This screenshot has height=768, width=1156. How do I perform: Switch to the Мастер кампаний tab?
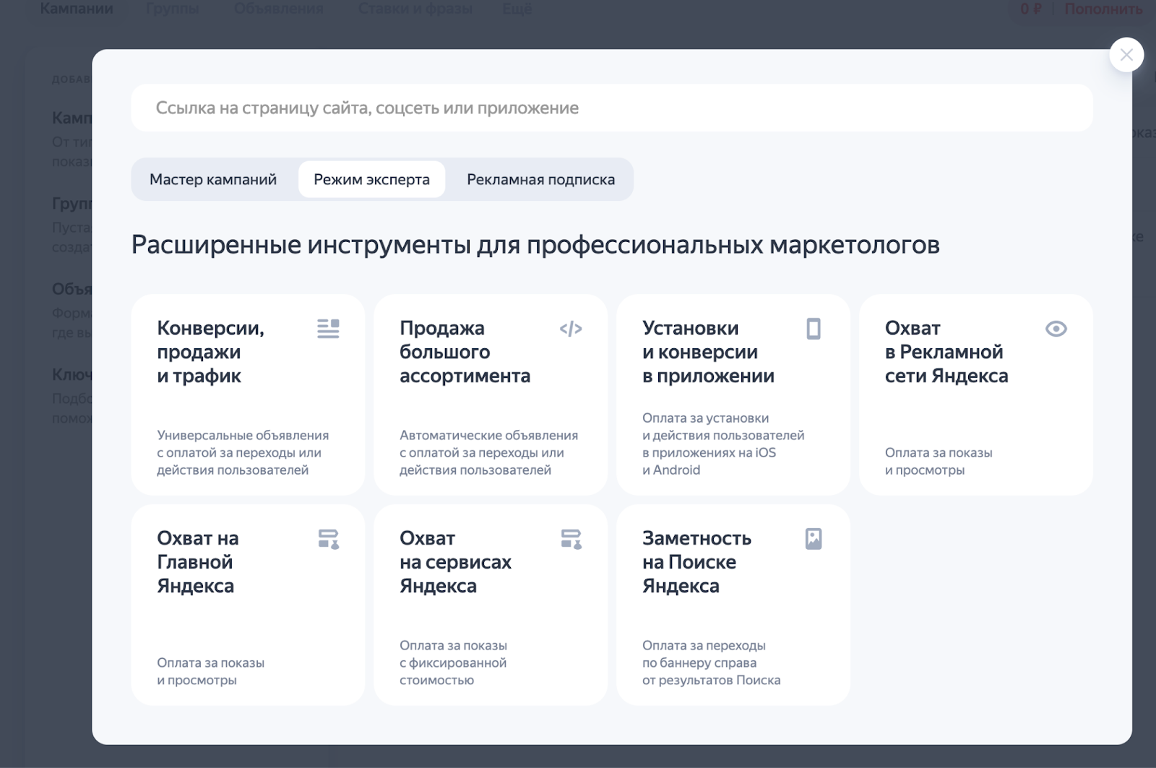point(213,178)
